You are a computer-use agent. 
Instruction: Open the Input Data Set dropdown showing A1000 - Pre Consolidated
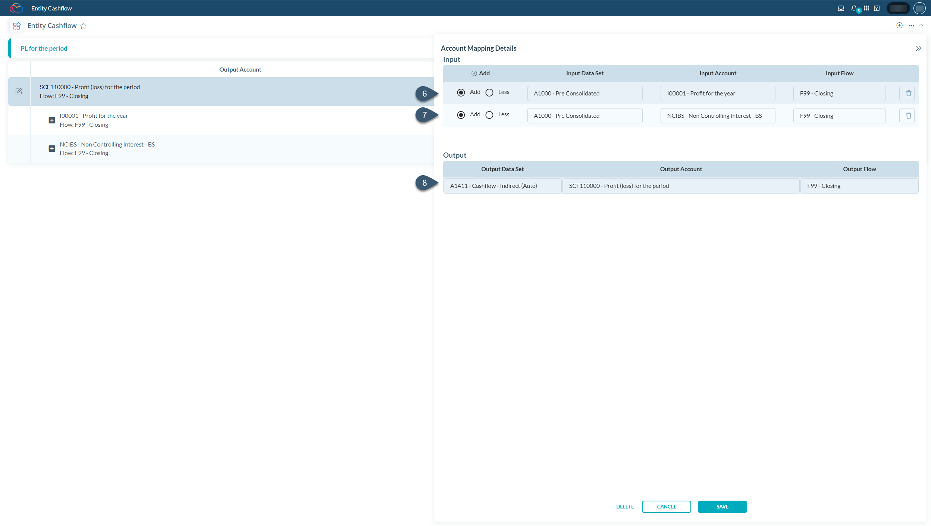click(x=584, y=93)
